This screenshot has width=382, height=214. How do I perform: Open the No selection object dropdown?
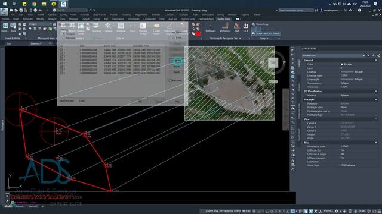pyautogui.click(x=333, y=55)
